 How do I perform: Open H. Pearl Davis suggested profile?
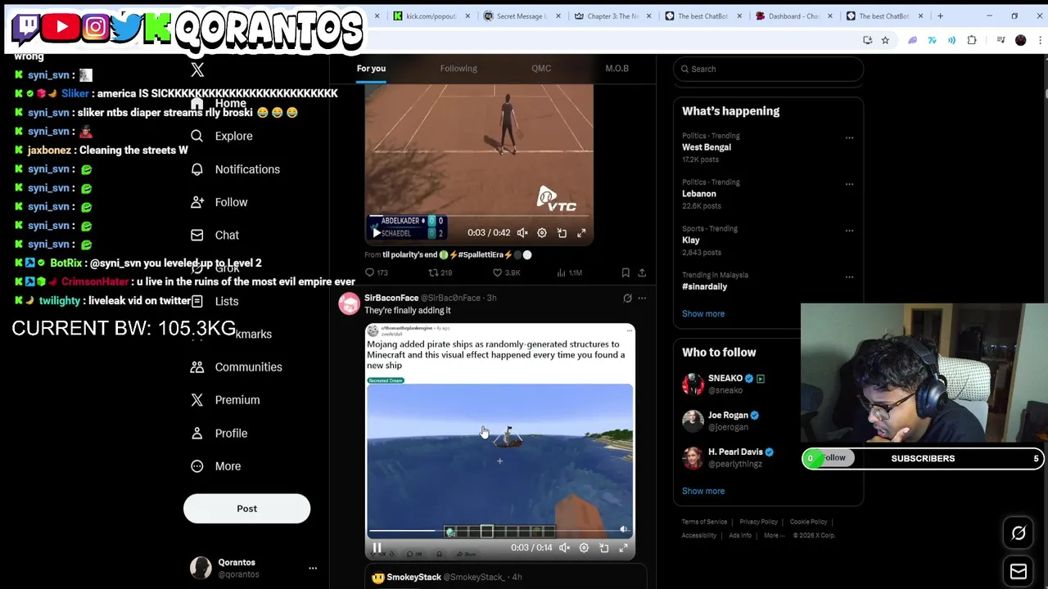tap(735, 452)
